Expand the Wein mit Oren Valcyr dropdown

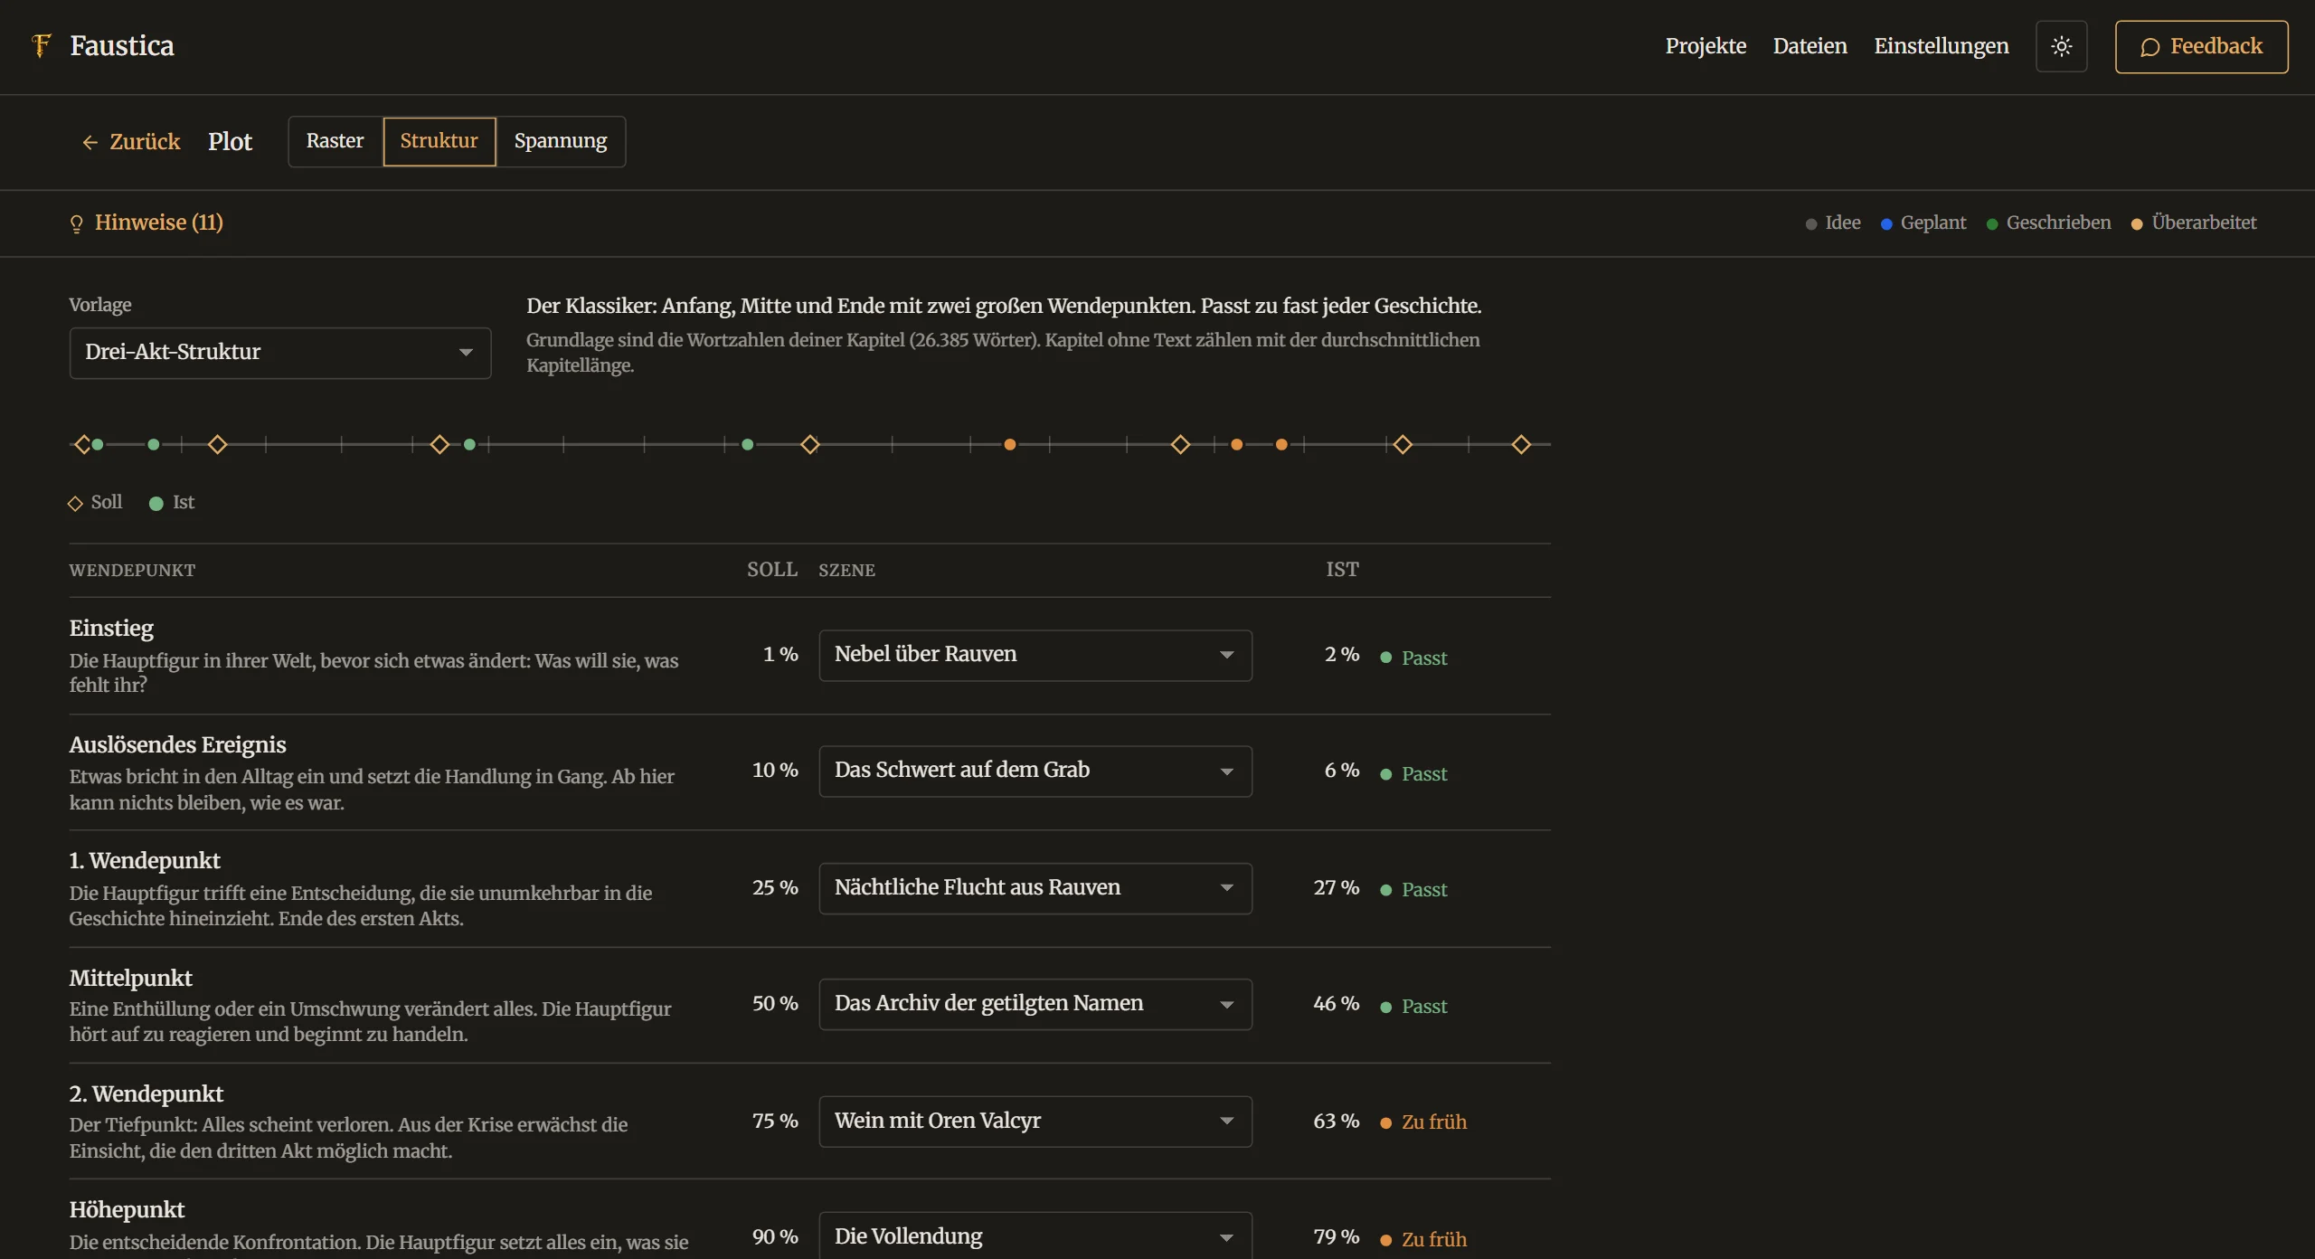1035,1122
